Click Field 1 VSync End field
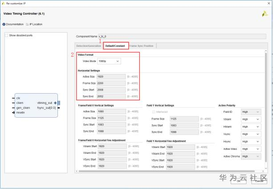 point(180,167)
